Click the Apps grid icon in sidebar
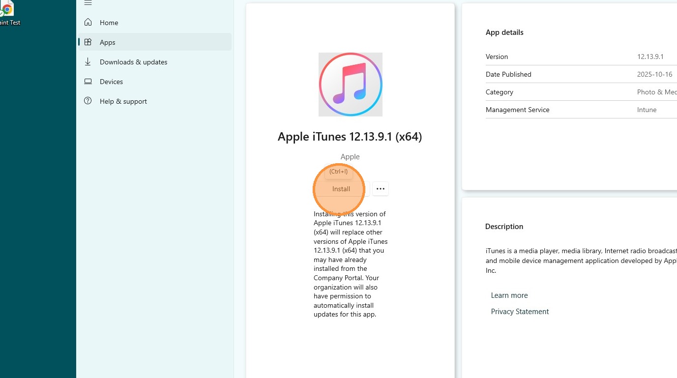Viewport: 677px width, 378px height. tap(88, 42)
